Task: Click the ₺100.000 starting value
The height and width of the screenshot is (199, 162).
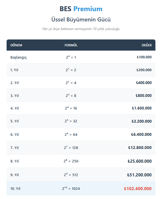Action: click(144, 57)
